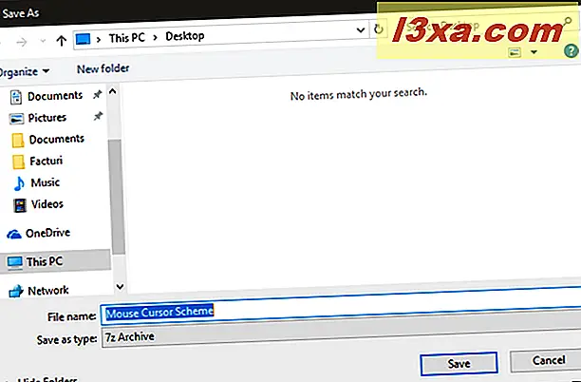
Task: Select Desktop in the address path
Action: pos(185,36)
